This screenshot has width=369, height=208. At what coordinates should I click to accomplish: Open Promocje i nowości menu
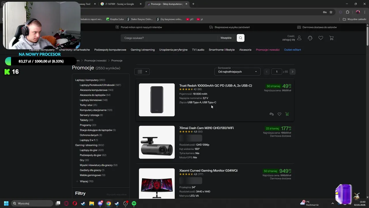(x=268, y=50)
